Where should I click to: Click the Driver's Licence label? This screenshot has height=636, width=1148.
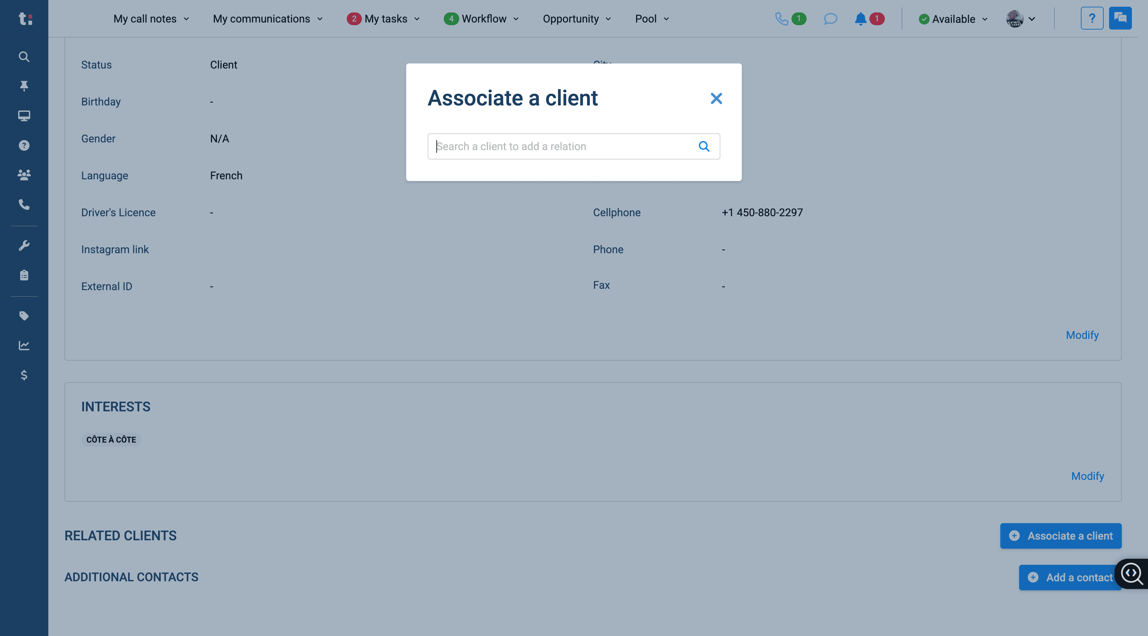coord(118,213)
